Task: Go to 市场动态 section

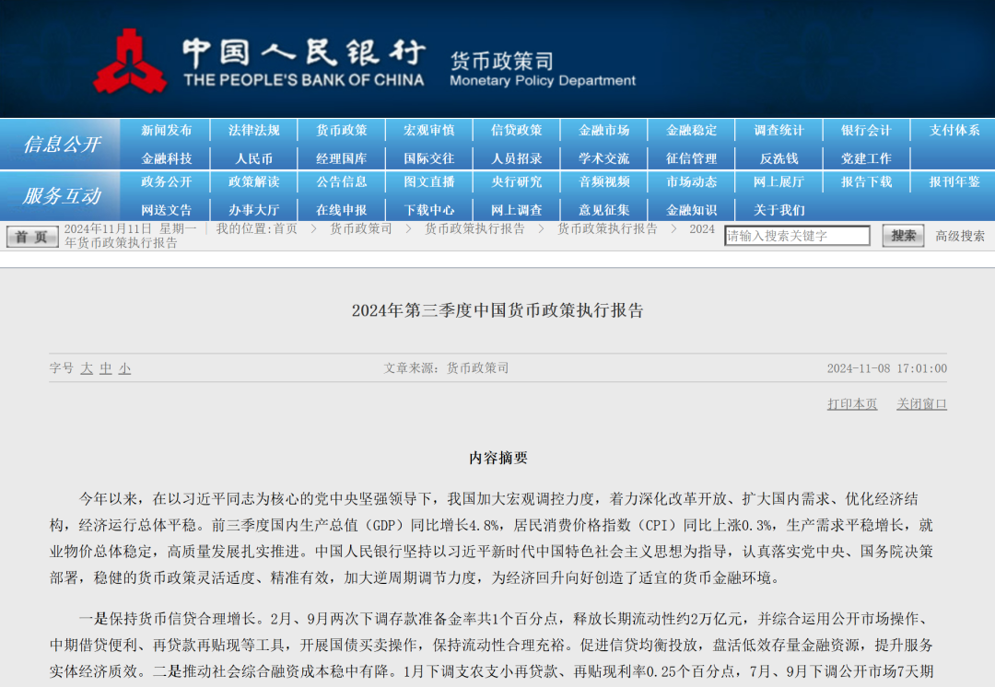Action: point(692,181)
